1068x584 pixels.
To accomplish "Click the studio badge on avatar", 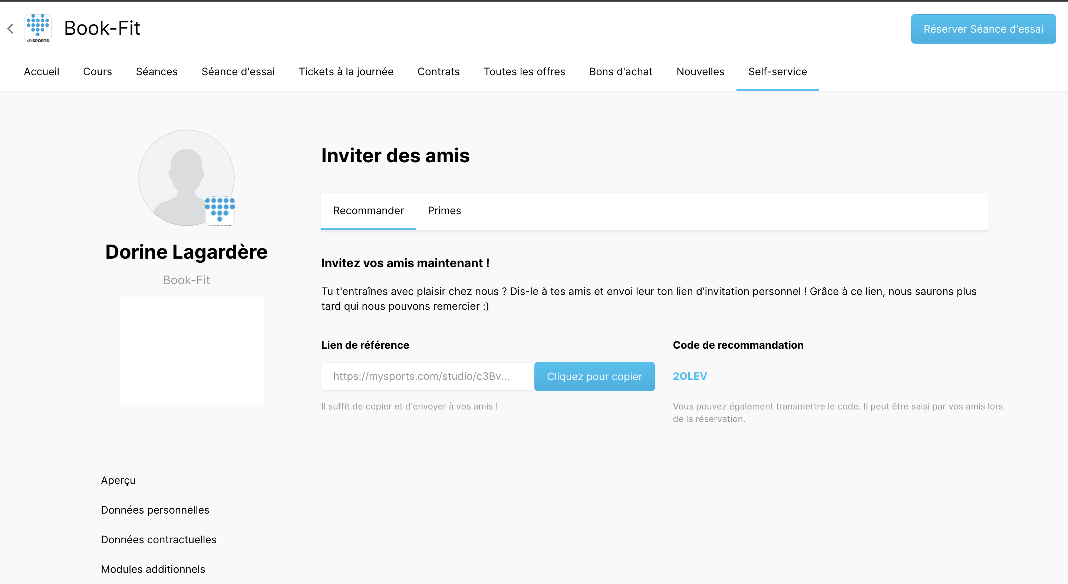I will 220,211.
